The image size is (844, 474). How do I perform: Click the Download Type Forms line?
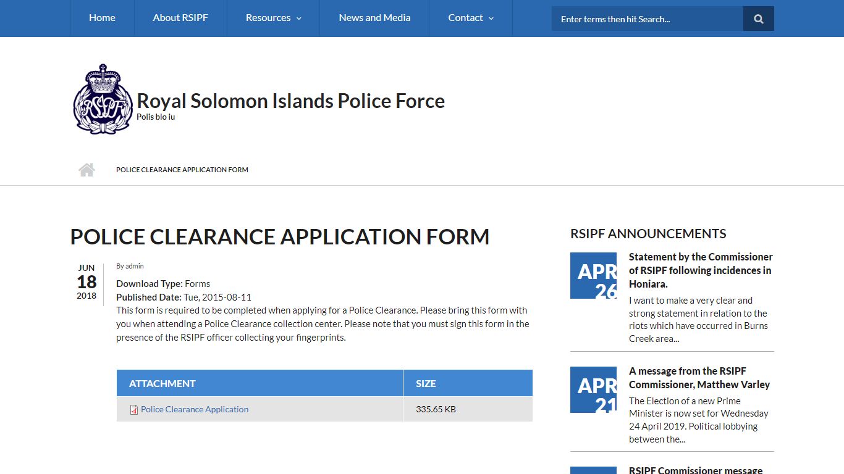pos(163,284)
